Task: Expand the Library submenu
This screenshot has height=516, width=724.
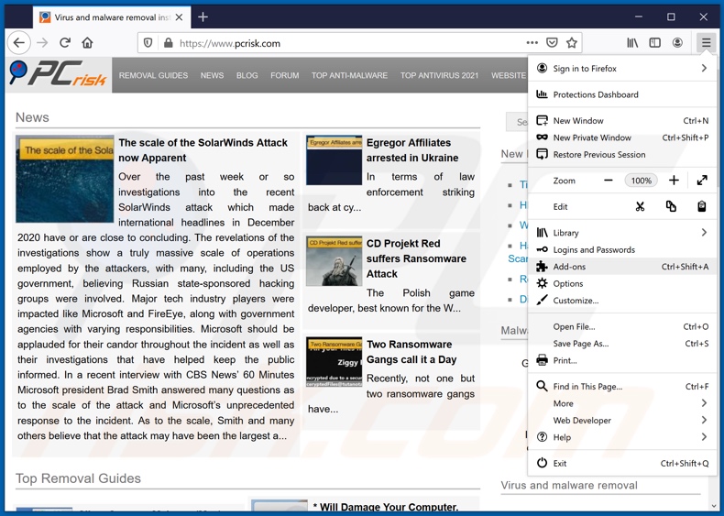Action: coord(703,233)
